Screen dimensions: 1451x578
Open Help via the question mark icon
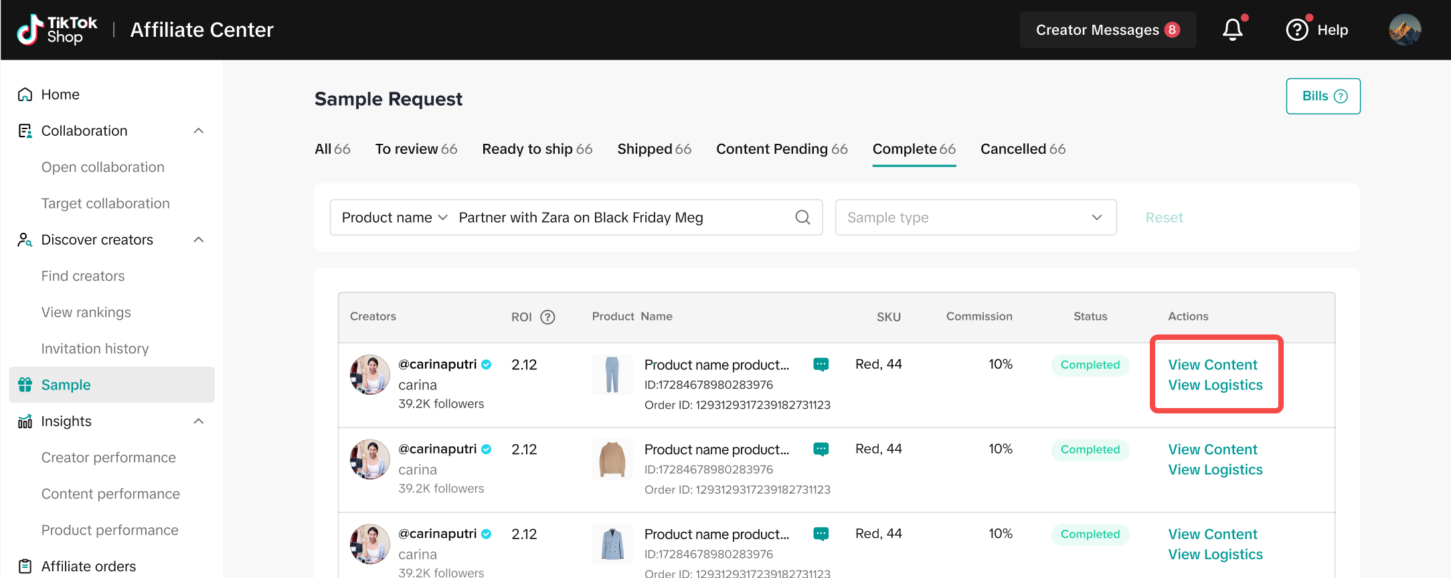click(1296, 30)
